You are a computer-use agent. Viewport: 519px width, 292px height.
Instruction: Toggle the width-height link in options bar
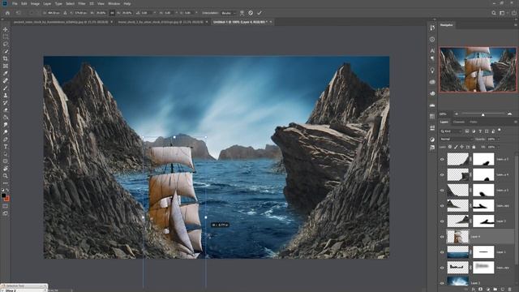[x=112, y=13]
